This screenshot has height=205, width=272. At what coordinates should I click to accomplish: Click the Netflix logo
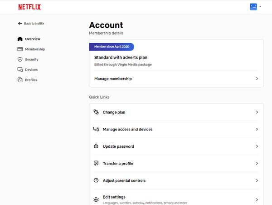(29, 7)
